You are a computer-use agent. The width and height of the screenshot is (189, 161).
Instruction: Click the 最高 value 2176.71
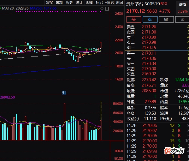click(x=149, y=85)
